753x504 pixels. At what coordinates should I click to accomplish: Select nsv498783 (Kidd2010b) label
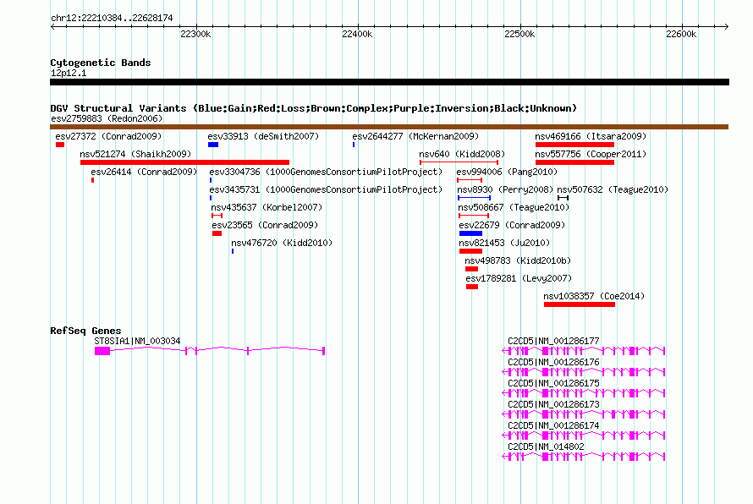point(518,260)
